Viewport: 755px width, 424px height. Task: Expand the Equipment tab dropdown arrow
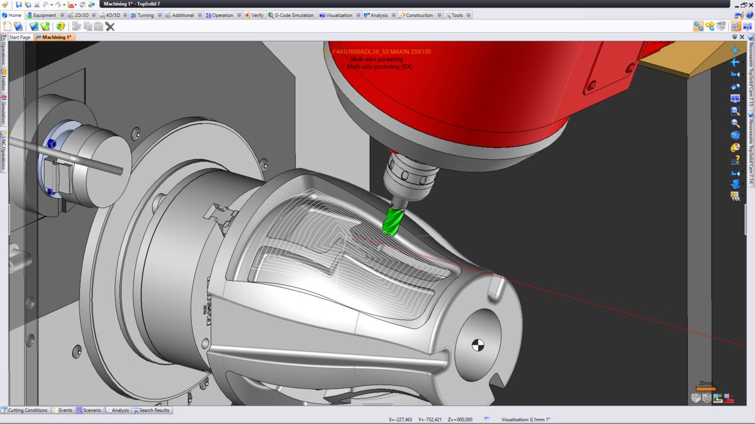pos(62,15)
